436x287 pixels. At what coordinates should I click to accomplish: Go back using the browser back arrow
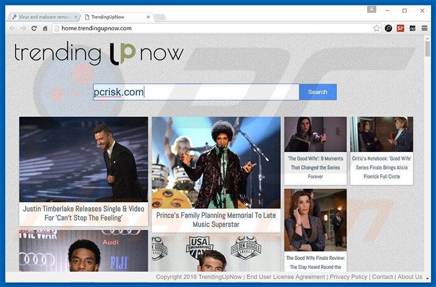tap(13, 28)
